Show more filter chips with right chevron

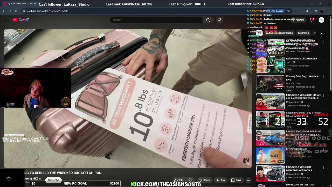(x=321, y=33)
